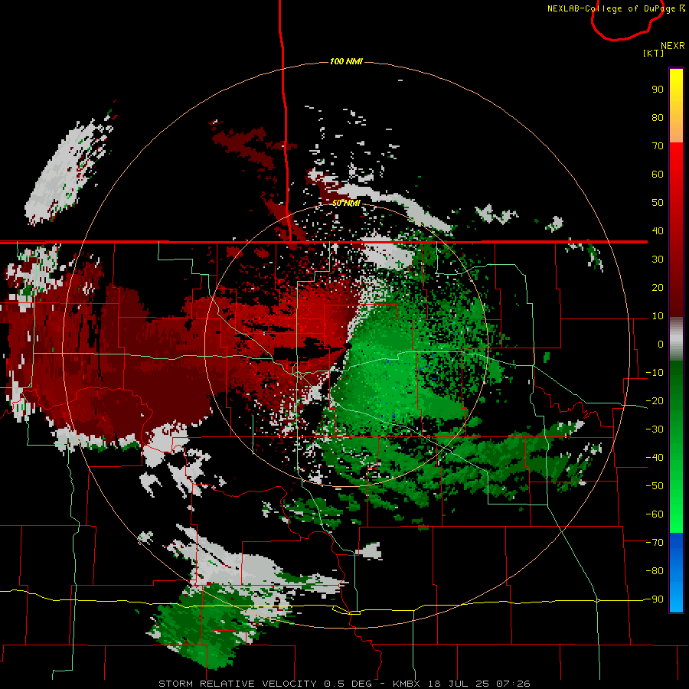Click the 60 value on the velocity scale
The height and width of the screenshot is (689, 689).
point(658,175)
